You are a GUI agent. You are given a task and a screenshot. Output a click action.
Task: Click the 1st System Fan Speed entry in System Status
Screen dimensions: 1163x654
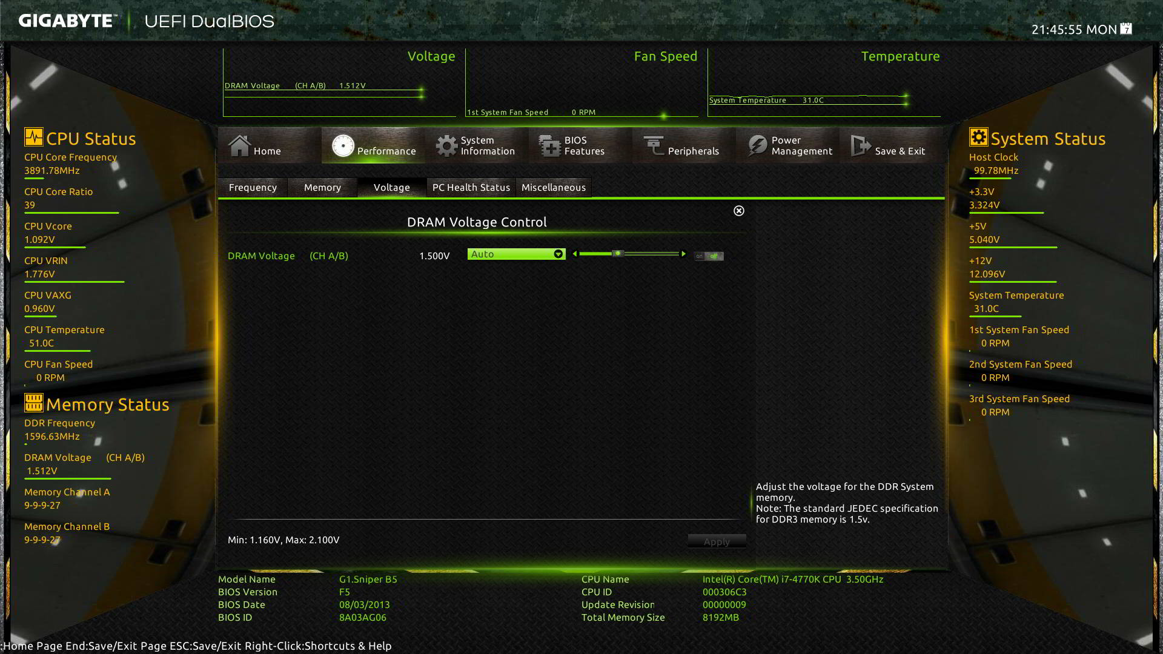tap(1019, 336)
